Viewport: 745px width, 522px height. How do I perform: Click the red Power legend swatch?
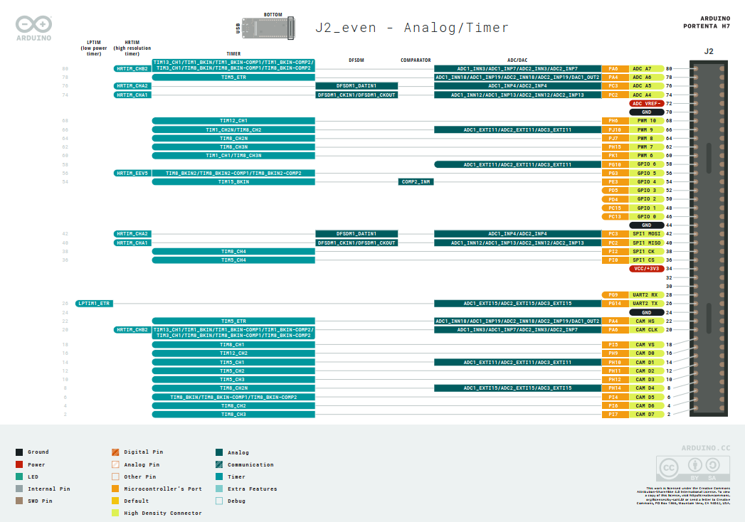click(x=19, y=464)
